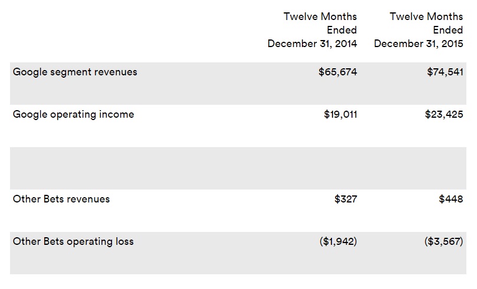477x289 pixels.
Task: Click the ($3,567) operating loss value
Action: pyautogui.click(x=443, y=242)
